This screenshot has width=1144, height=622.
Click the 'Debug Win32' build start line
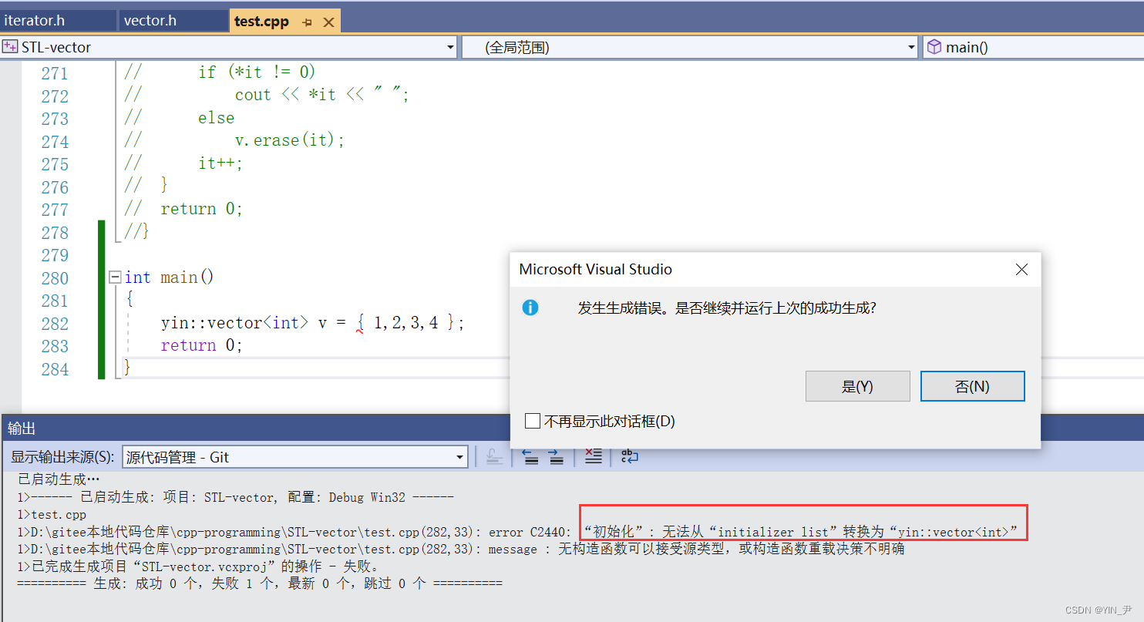point(236,497)
